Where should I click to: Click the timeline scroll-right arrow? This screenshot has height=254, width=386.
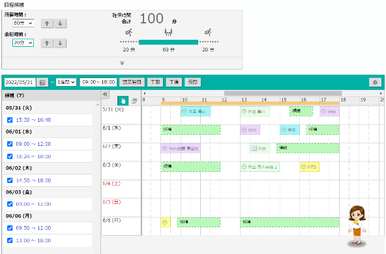point(381,93)
